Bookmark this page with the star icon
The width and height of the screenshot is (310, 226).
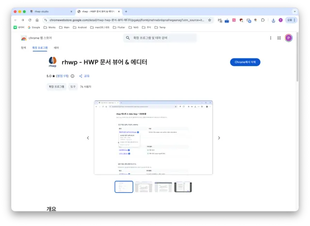pos(210,20)
